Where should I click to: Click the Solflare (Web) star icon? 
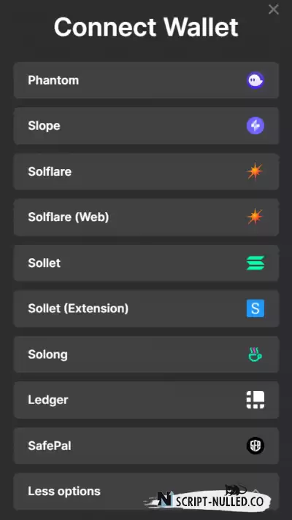(255, 217)
